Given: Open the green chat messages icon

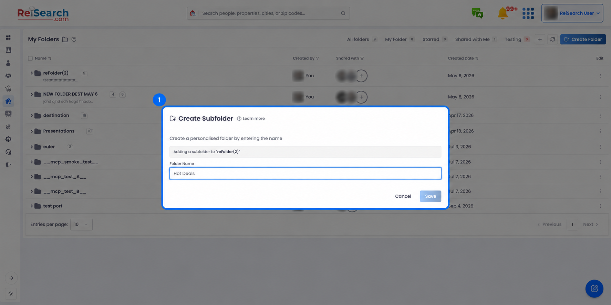Looking at the screenshot, I should tap(477, 13).
